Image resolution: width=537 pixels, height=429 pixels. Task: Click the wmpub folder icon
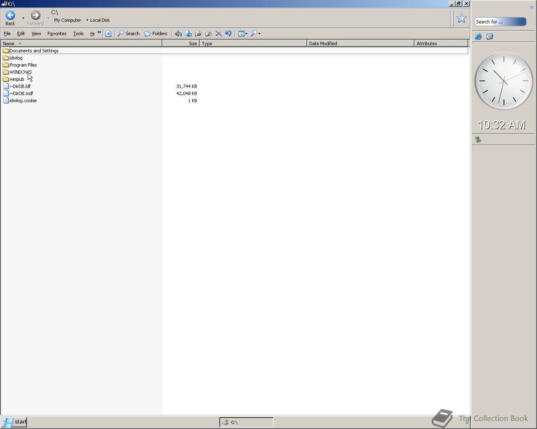coord(6,79)
